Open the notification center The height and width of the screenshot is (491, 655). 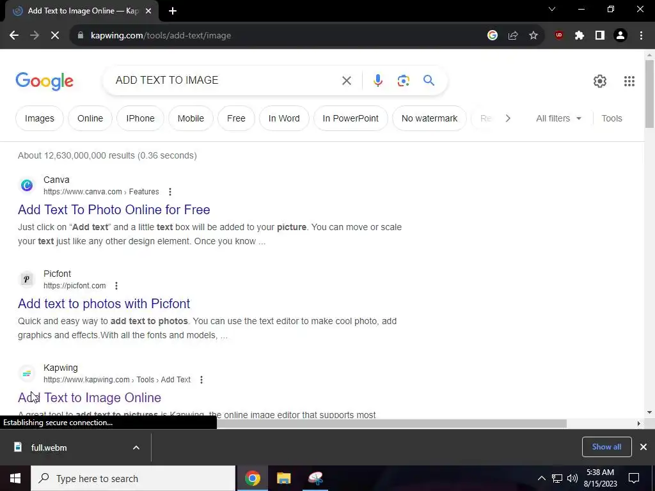coord(634,478)
